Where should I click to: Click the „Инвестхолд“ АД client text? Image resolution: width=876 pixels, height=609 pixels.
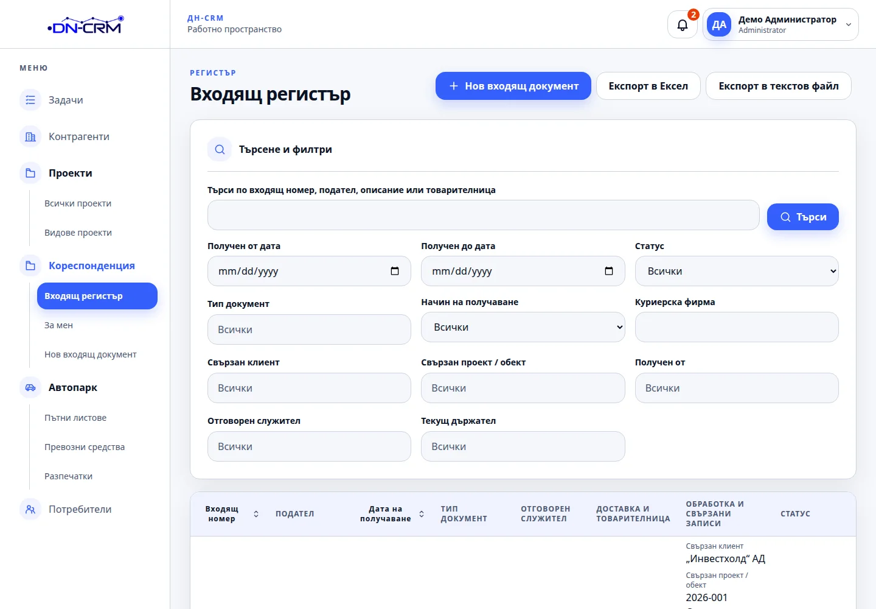coord(726,558)
